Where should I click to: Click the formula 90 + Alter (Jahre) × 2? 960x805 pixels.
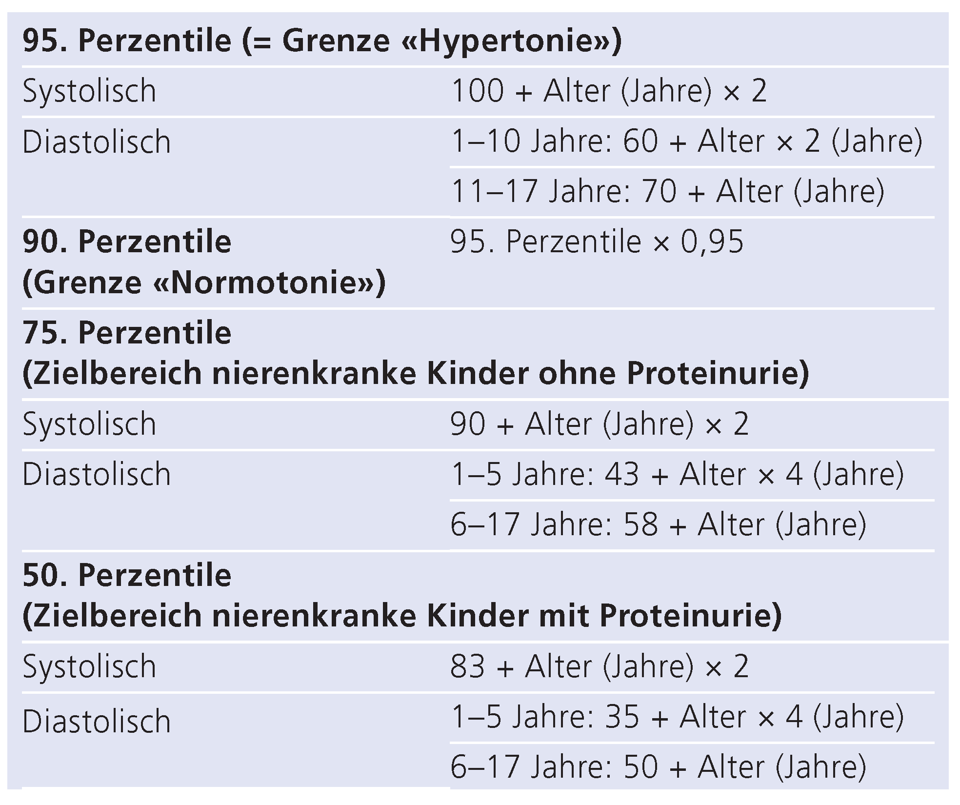[599, 424]
